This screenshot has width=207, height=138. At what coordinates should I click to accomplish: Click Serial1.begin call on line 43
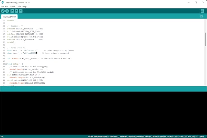click(x=27, y=77)
